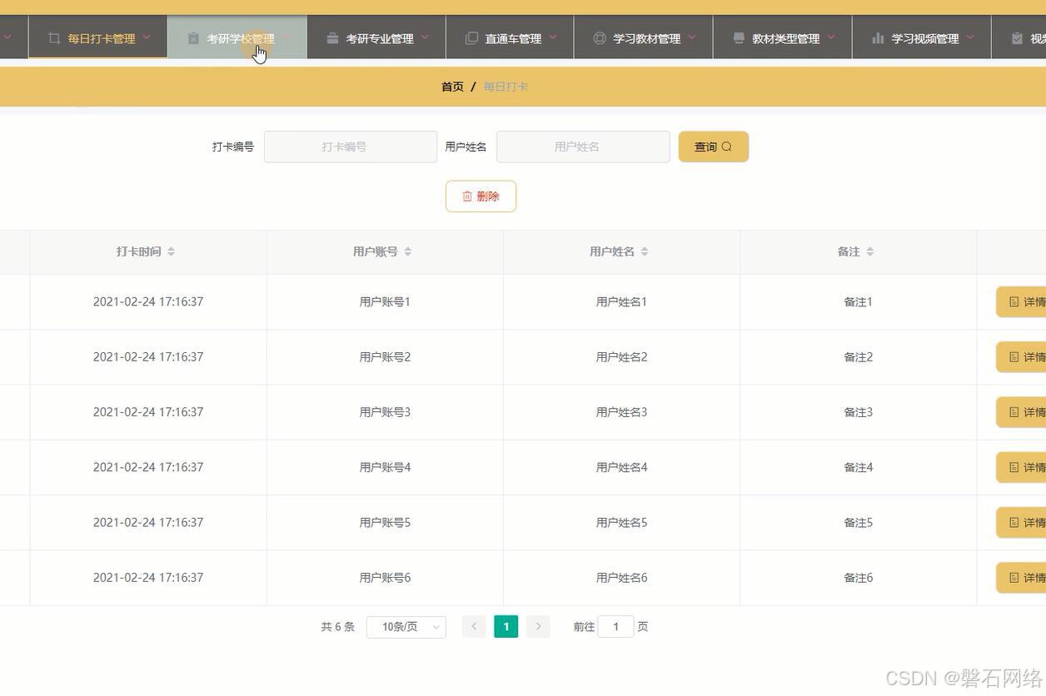The width and height of the screenshot is (1046, 696).
Task: Open 详情 for the 用户账号2 row
Action: pyautogui.click(x=1022, y=357)
